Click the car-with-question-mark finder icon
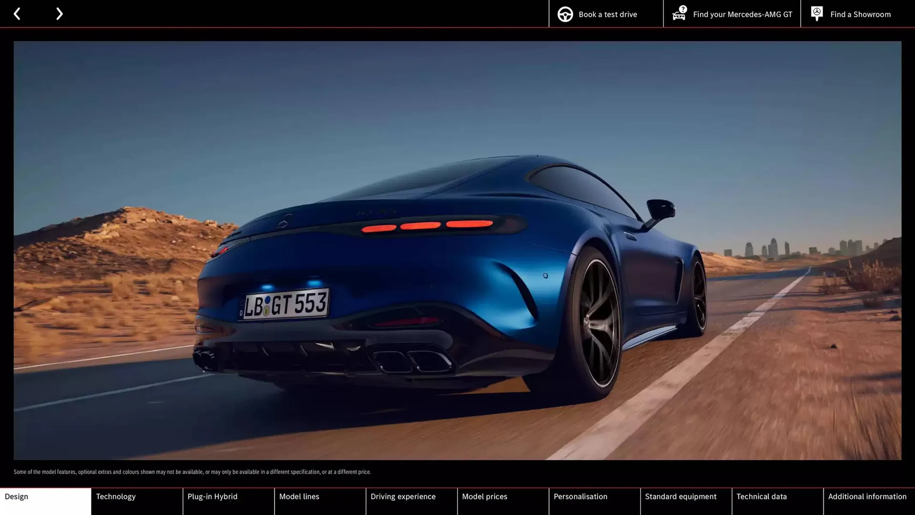Screen dimensions: 915x515 coord(679,14)
